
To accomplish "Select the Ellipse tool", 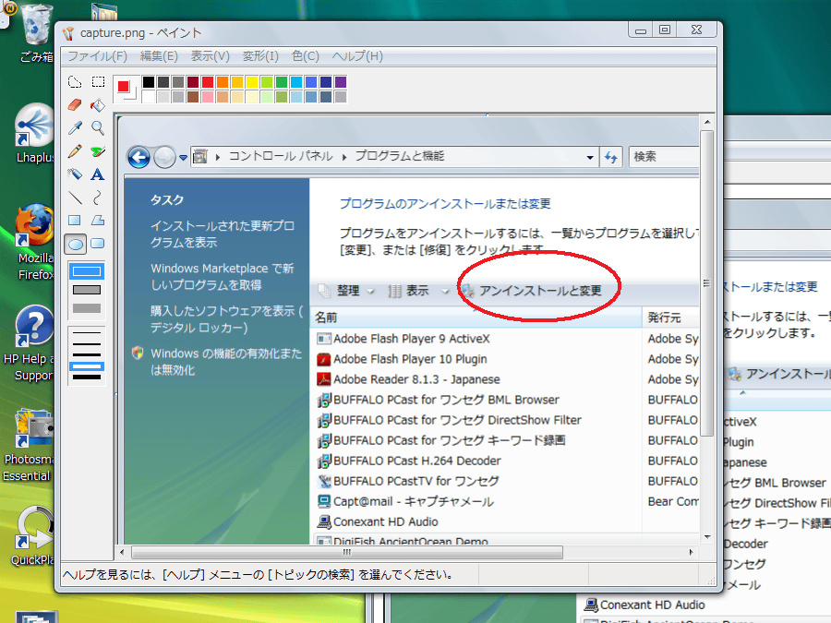I will 75,244.
